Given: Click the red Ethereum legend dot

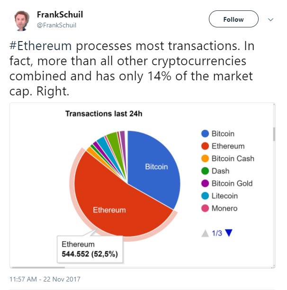Looking at the screenshot, I should point(205,146).
